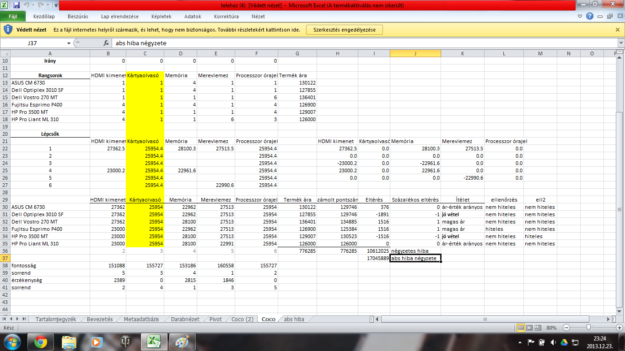Click Szerkesztés engedélyezése button

[344, 30]
